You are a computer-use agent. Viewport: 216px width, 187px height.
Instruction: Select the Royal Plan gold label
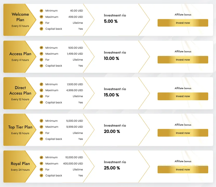coord(19,166)
